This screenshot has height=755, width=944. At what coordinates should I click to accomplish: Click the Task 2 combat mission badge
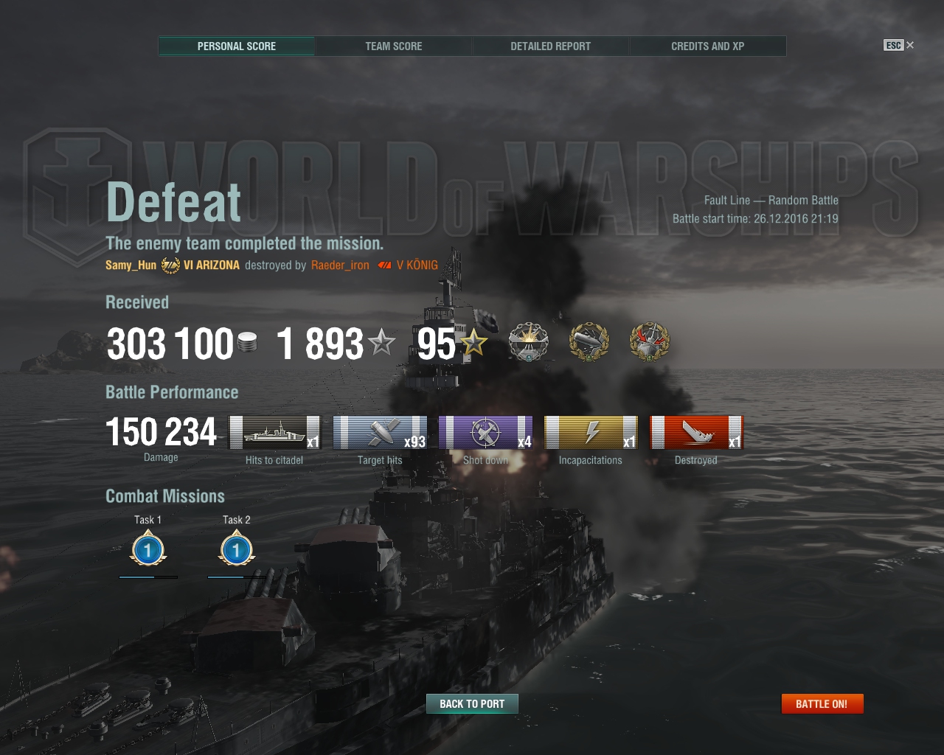point(237,550)
